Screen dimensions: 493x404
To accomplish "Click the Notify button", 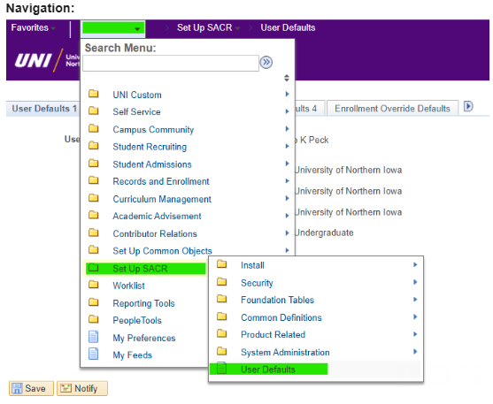I will click(82, 388).
